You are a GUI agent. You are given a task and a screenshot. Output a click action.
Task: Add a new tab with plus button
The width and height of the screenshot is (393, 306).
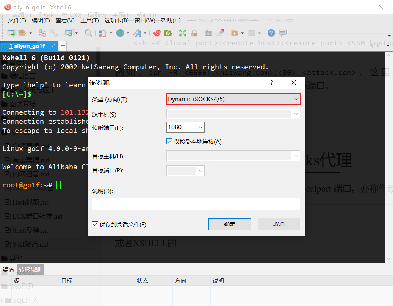point(63,46)
